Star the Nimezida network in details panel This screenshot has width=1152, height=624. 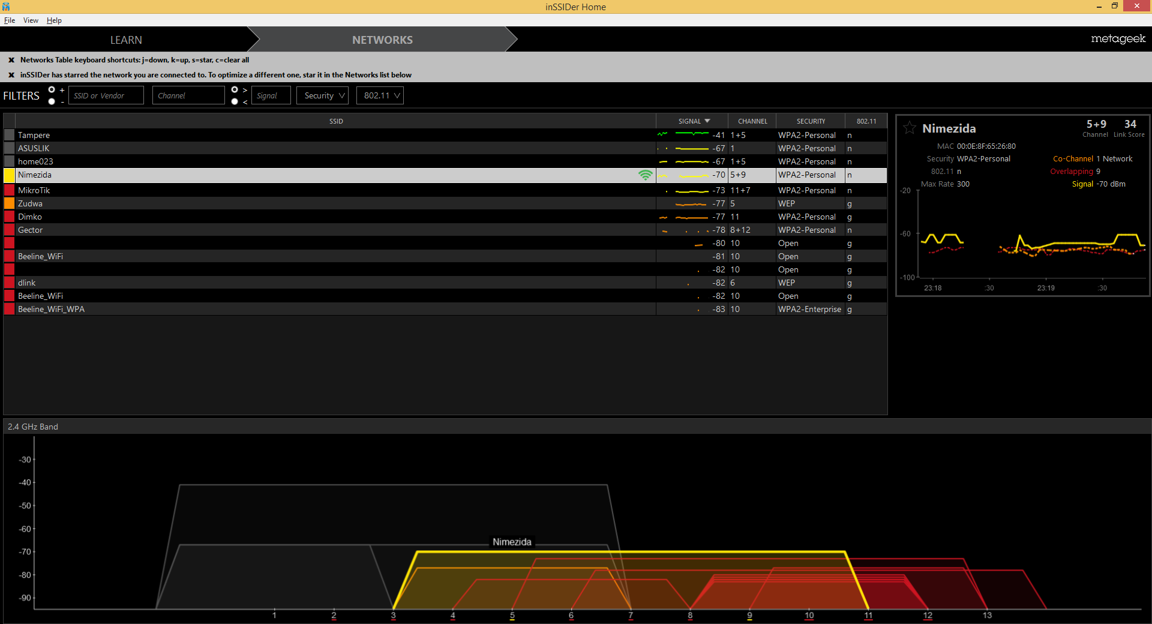[910, 128]
